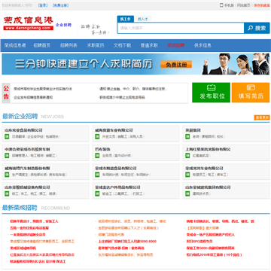Open 招聘列表 in the navigation bar
The image size is (271, 271).
(x=69, y=45)
